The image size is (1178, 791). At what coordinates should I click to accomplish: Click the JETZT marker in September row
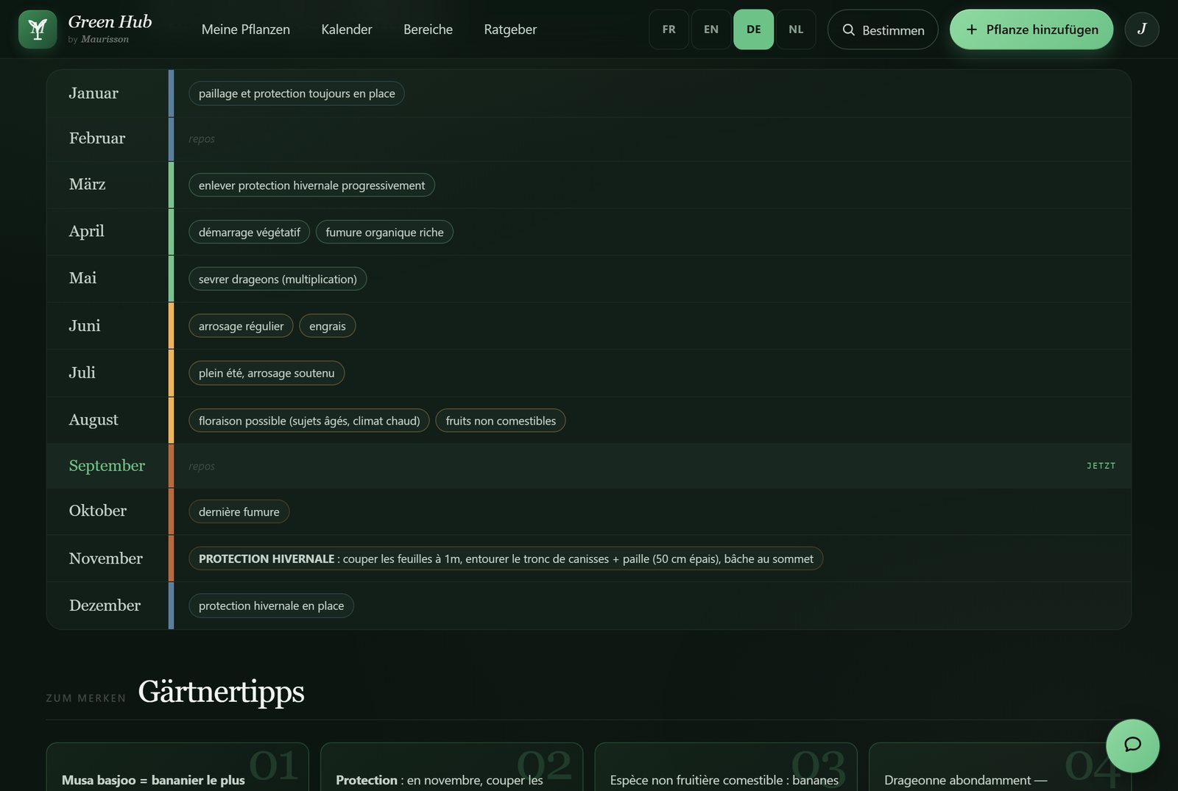pos(1101,466)
